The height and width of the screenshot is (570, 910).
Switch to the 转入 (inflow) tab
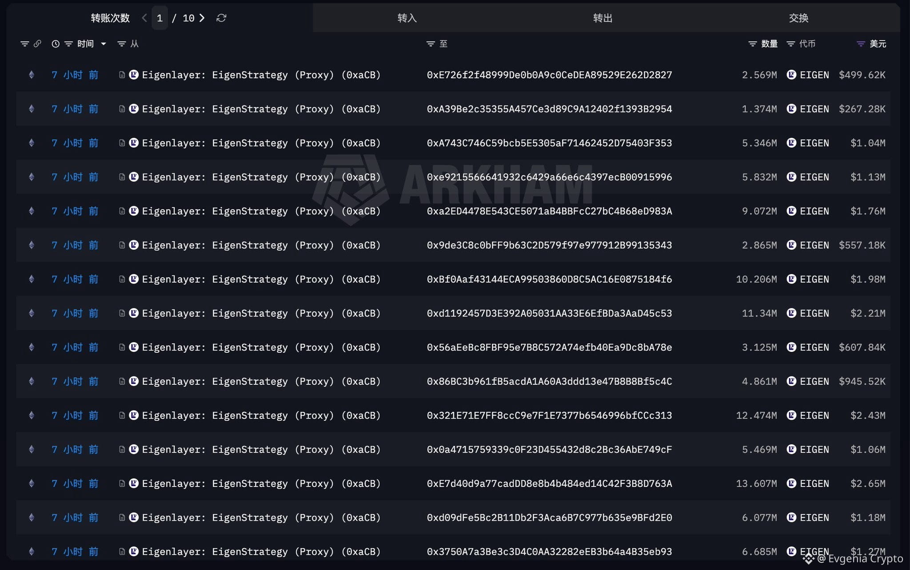coord(407,18)
